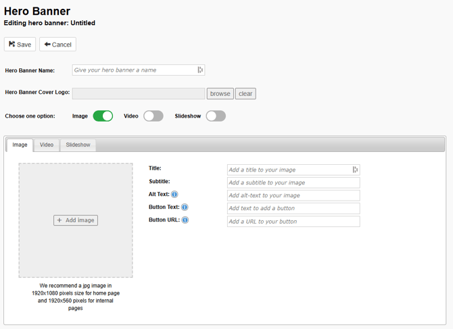
Task: Select the Image tab
Action: [20, 145]
